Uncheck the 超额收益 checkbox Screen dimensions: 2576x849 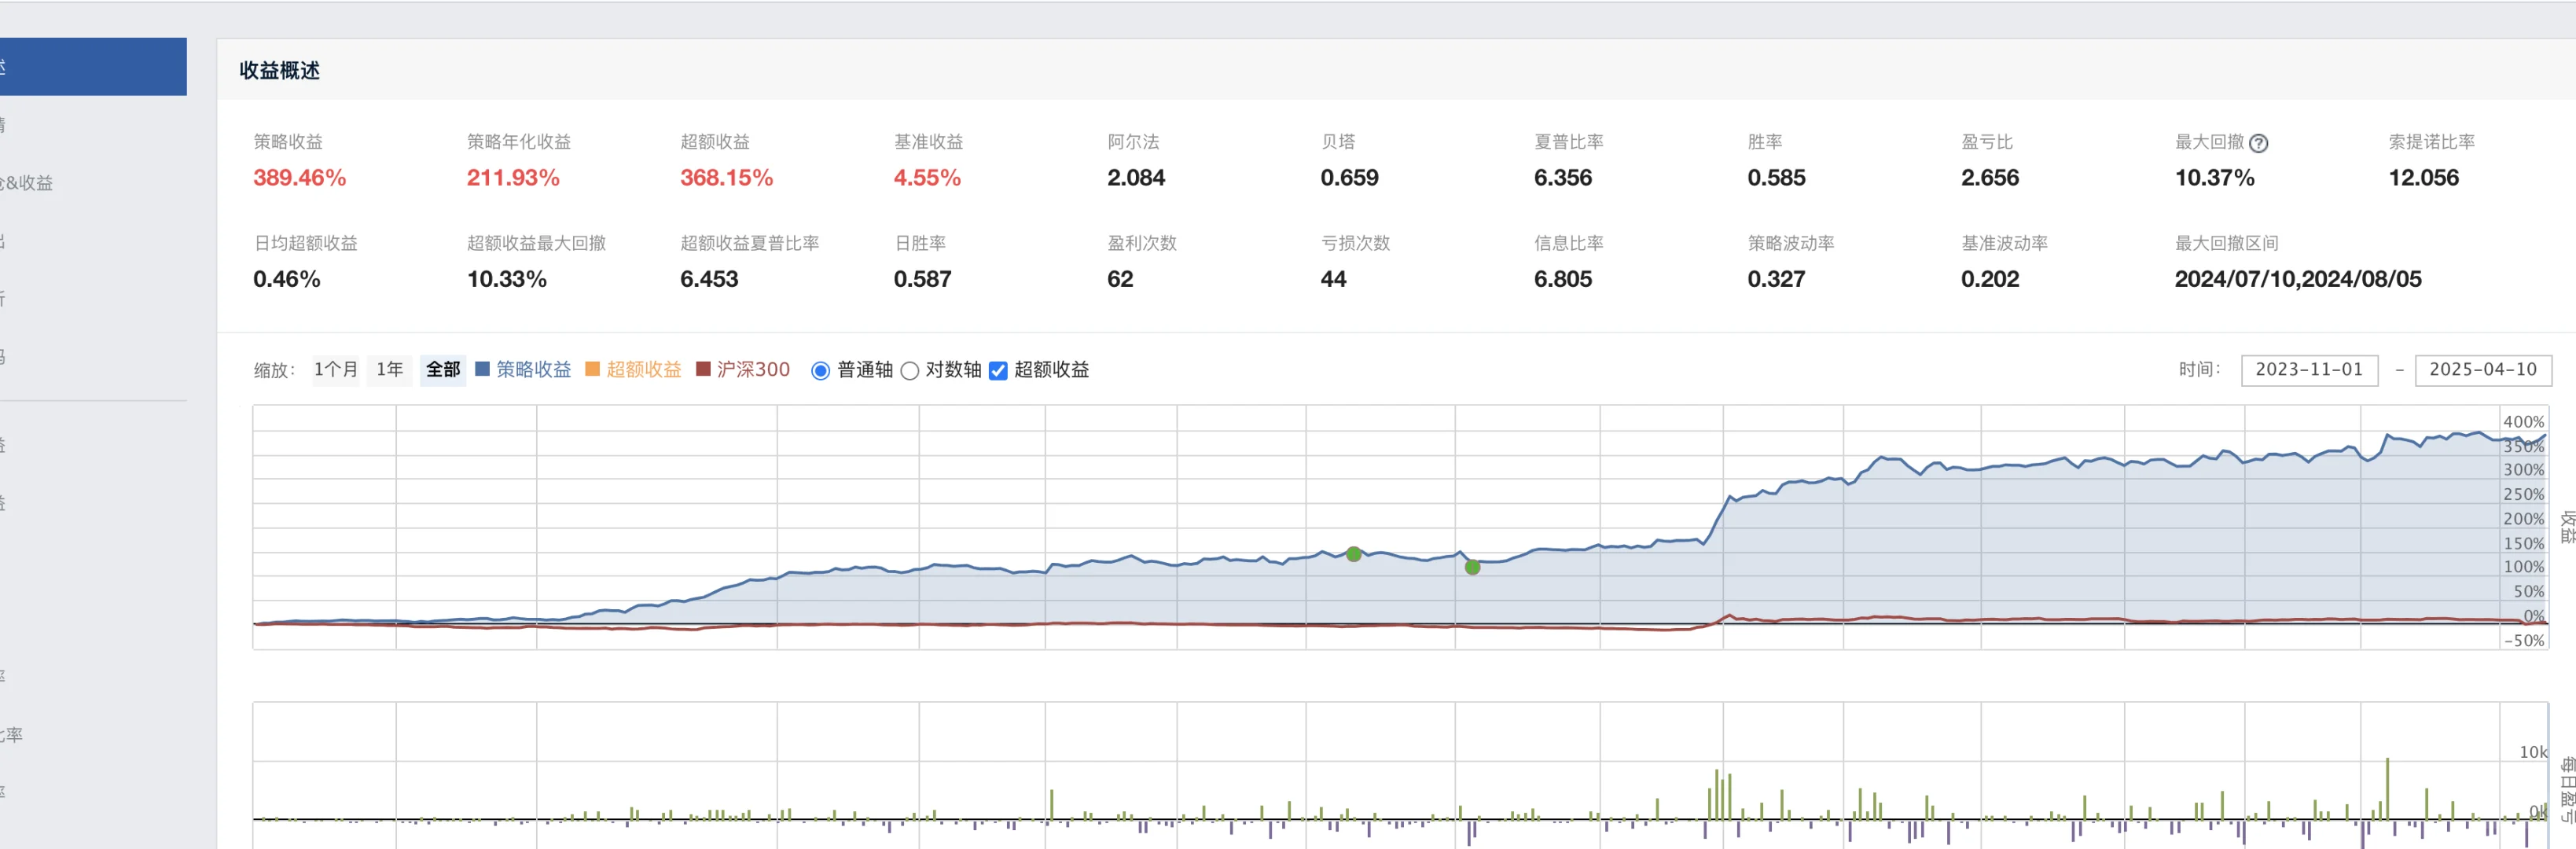pos(998,371)
